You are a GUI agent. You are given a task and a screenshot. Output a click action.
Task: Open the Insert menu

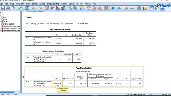(x=28, y=4)
